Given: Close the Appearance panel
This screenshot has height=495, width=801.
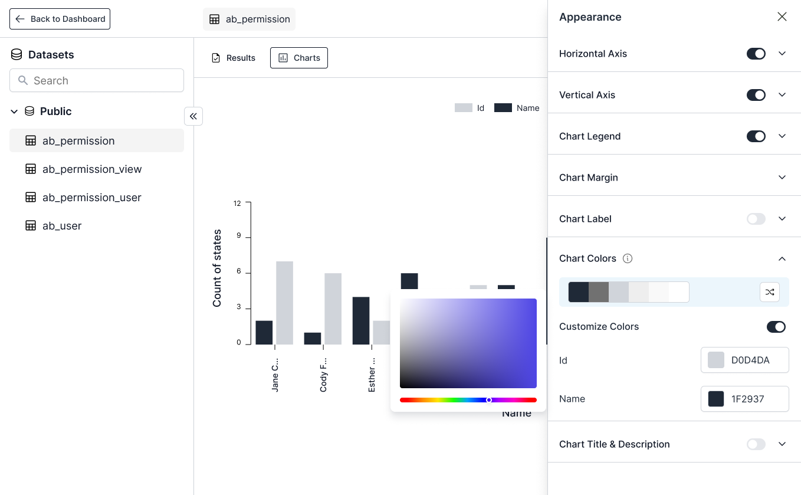Looking at the screenshot, I should [782, 17].
